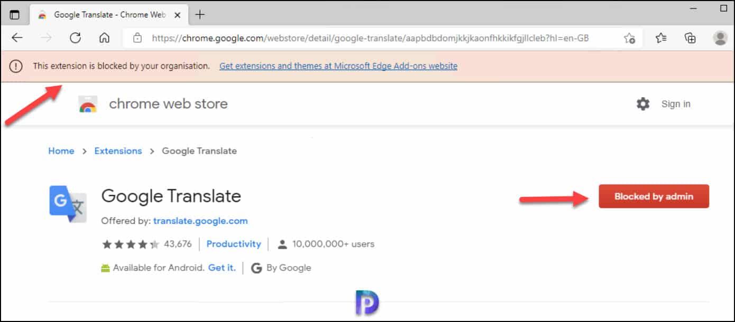
Task: Click the Google G logo beside "By Google"
Action: [257, 268]
